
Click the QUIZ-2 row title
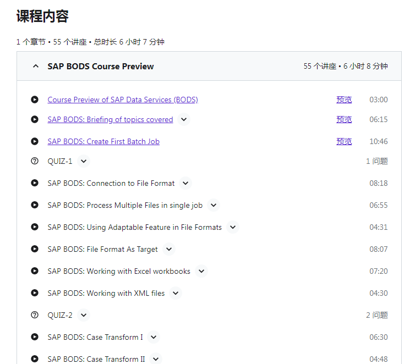60,315
